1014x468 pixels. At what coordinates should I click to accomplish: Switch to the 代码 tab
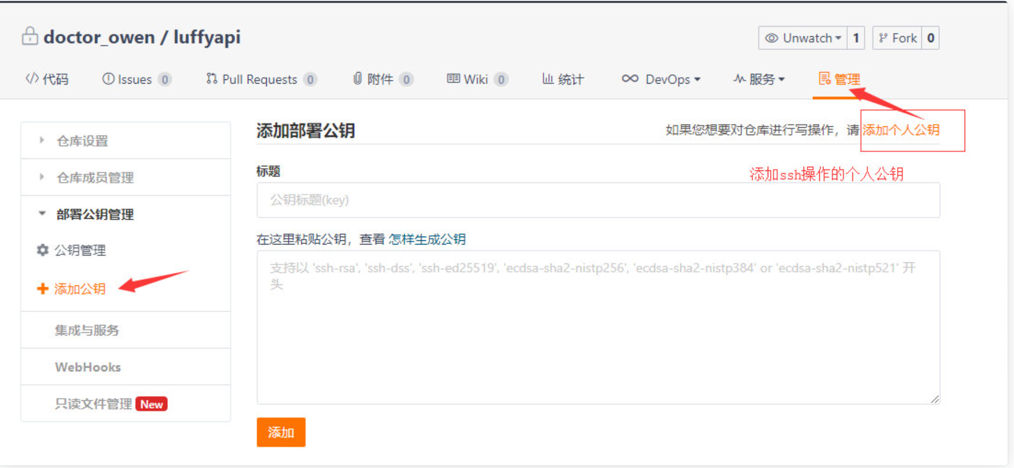(47, 79)
